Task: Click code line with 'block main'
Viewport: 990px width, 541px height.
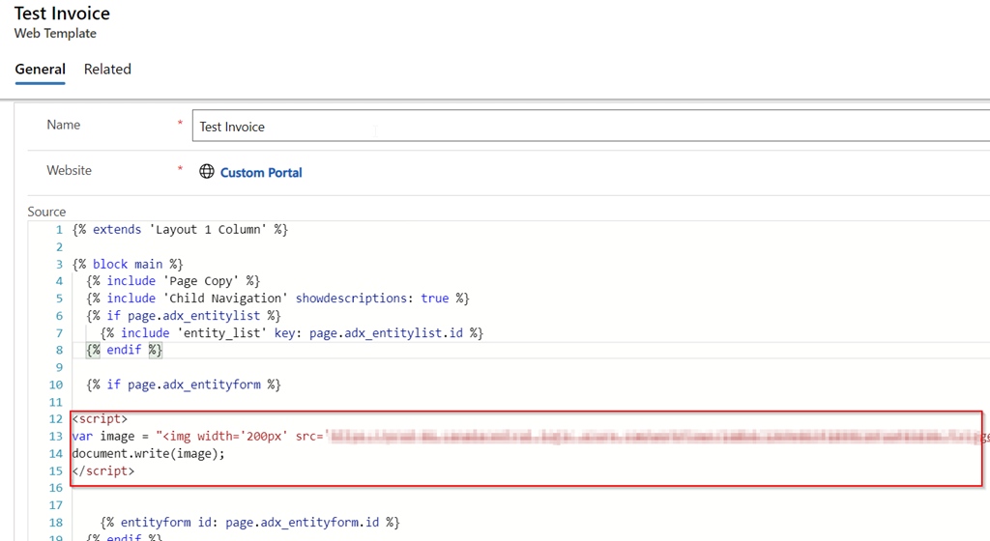Action: (128, 264)
